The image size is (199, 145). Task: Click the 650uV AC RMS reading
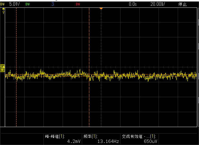150,141
